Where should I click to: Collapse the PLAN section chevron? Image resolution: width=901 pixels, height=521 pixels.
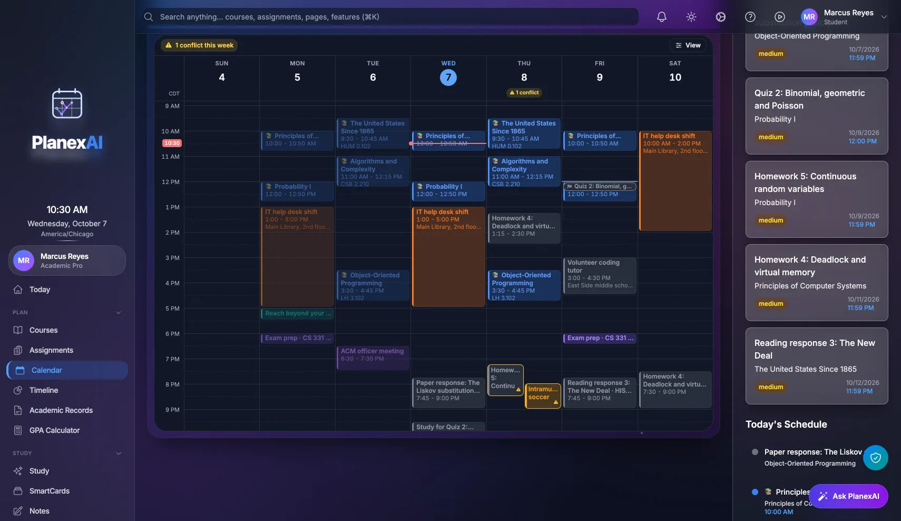(x=119, y=313)
